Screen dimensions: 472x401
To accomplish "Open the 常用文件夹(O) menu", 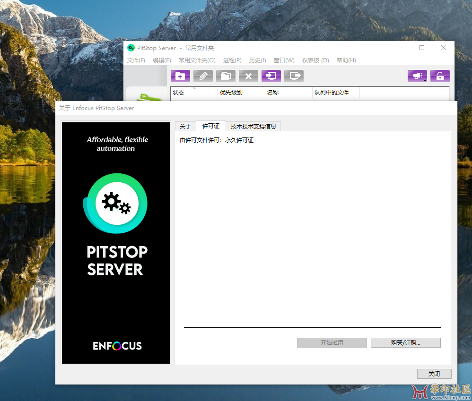I will [x=197, y=60].
